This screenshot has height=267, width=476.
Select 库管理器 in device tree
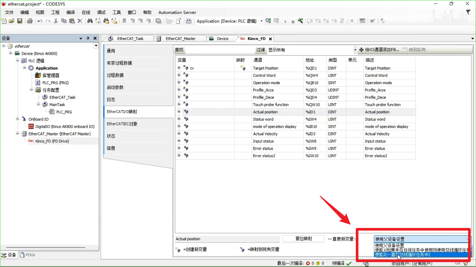coord(51,75)
